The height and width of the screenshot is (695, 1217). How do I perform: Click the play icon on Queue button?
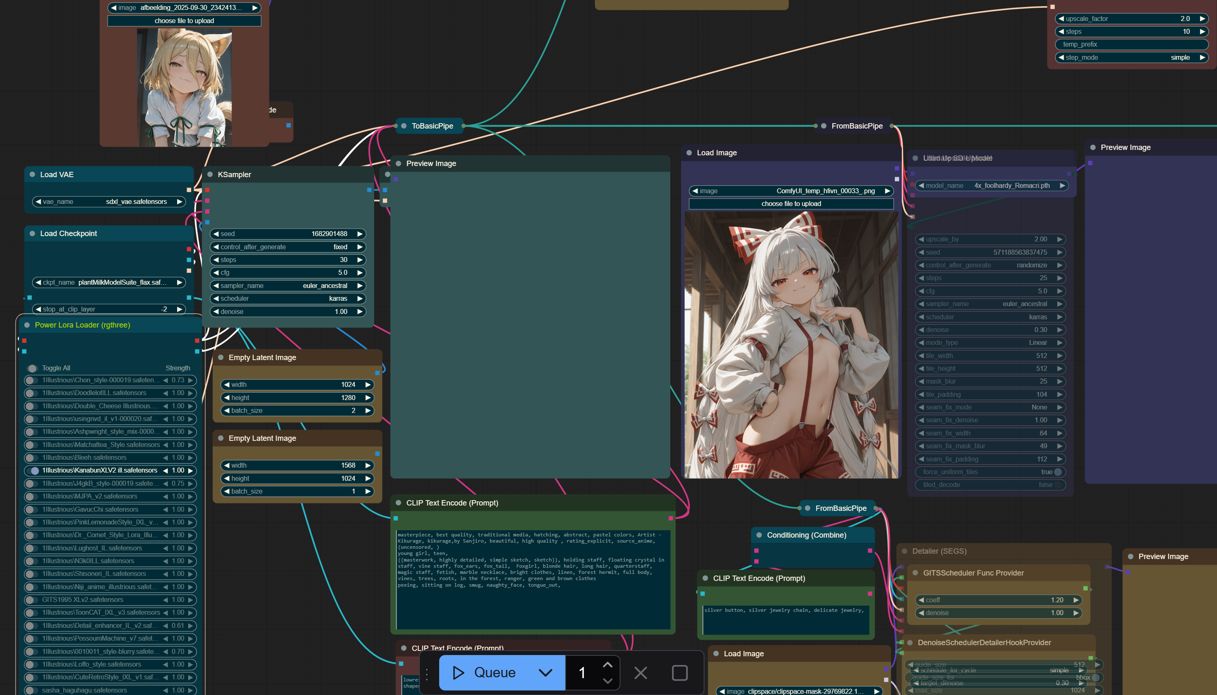[x=458, y=673]
